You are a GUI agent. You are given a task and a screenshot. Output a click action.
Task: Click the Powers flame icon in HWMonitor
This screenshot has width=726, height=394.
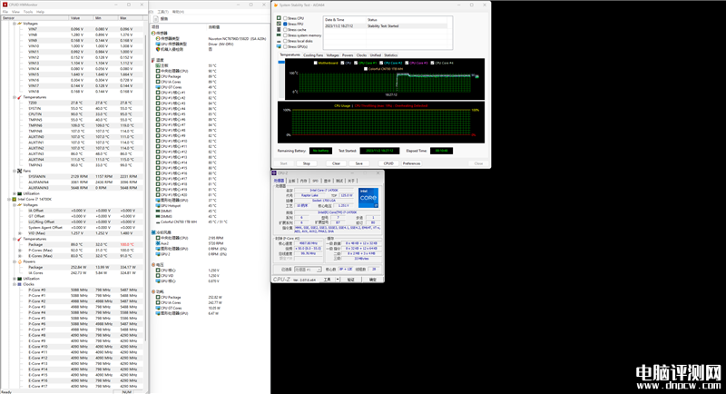click(x=19, y=261)
